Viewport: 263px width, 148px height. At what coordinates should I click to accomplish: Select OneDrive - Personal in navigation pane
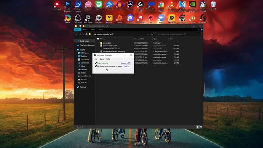click(x=86, y=45)
